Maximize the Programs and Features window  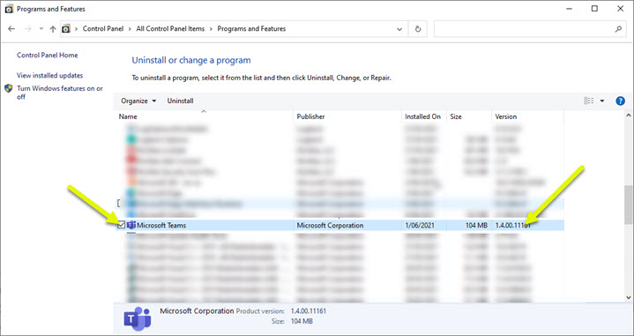pyautogui.click(x=594, y=9)
